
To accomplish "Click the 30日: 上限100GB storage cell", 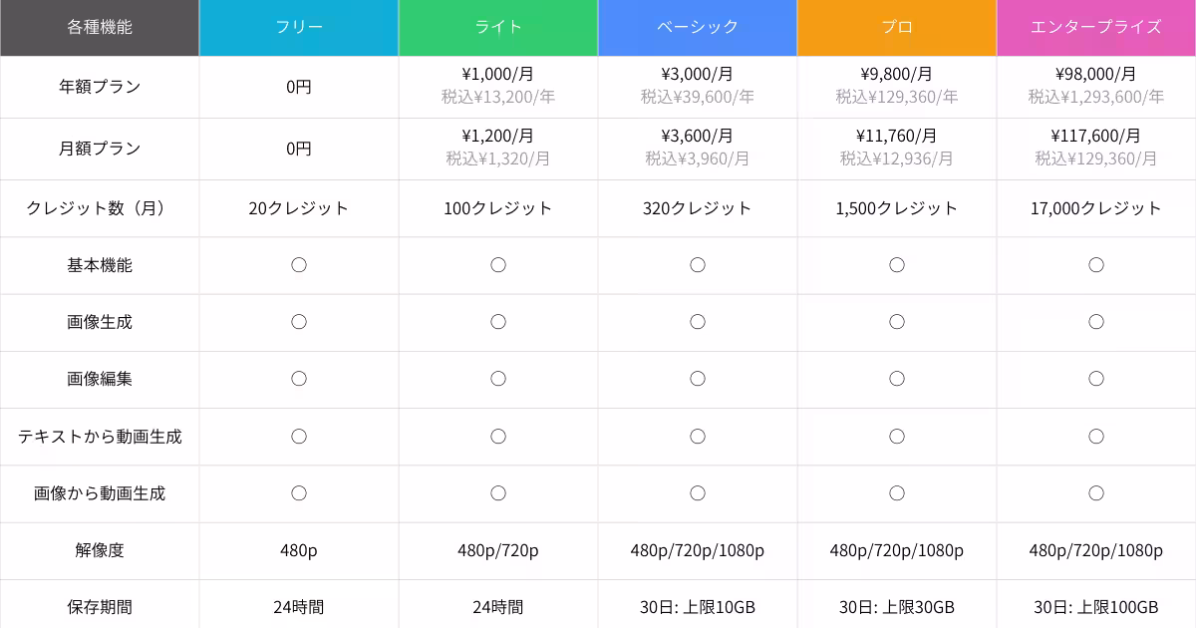I will pos(1096,607).
